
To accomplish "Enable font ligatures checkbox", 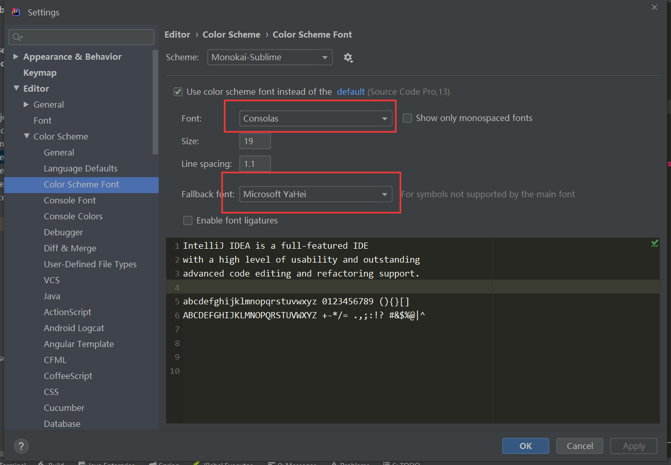I will point(188,220).
